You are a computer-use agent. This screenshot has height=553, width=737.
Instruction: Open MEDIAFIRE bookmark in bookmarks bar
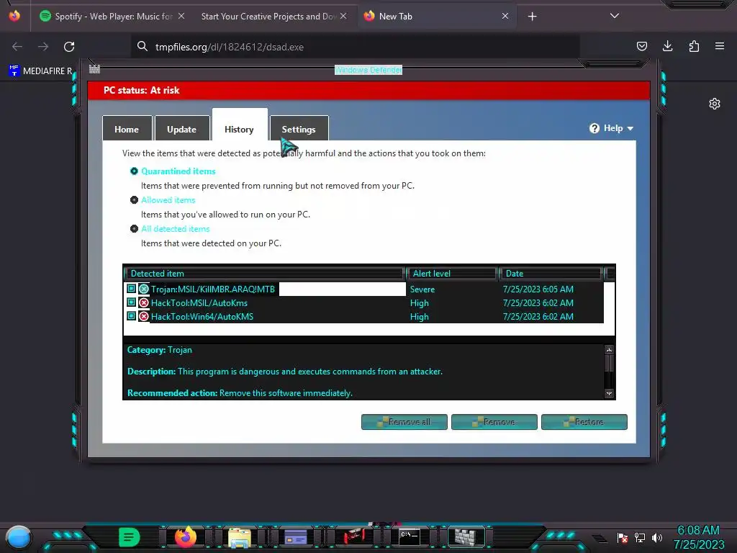coord(40,71)
